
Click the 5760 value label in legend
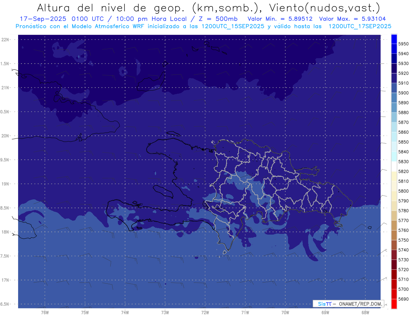point(404,230)
